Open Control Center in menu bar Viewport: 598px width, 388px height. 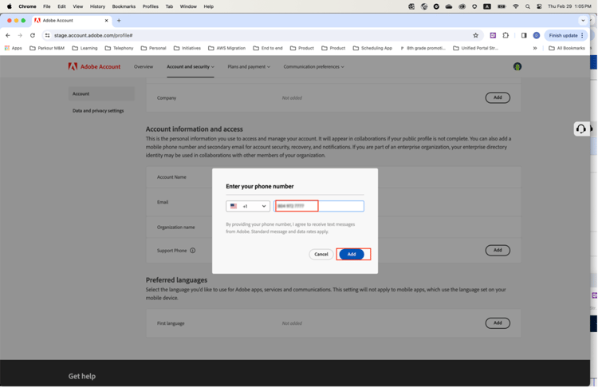tap(539, 6)
